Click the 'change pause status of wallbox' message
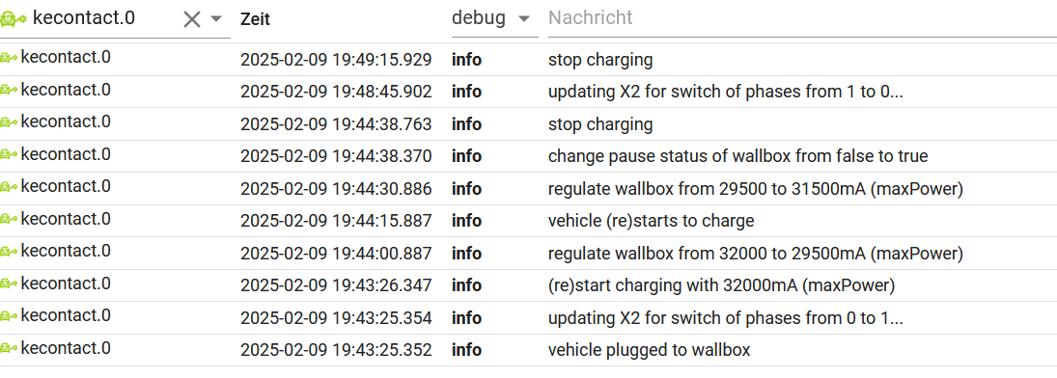This screenshot has width=1057, height=378. 738,157
